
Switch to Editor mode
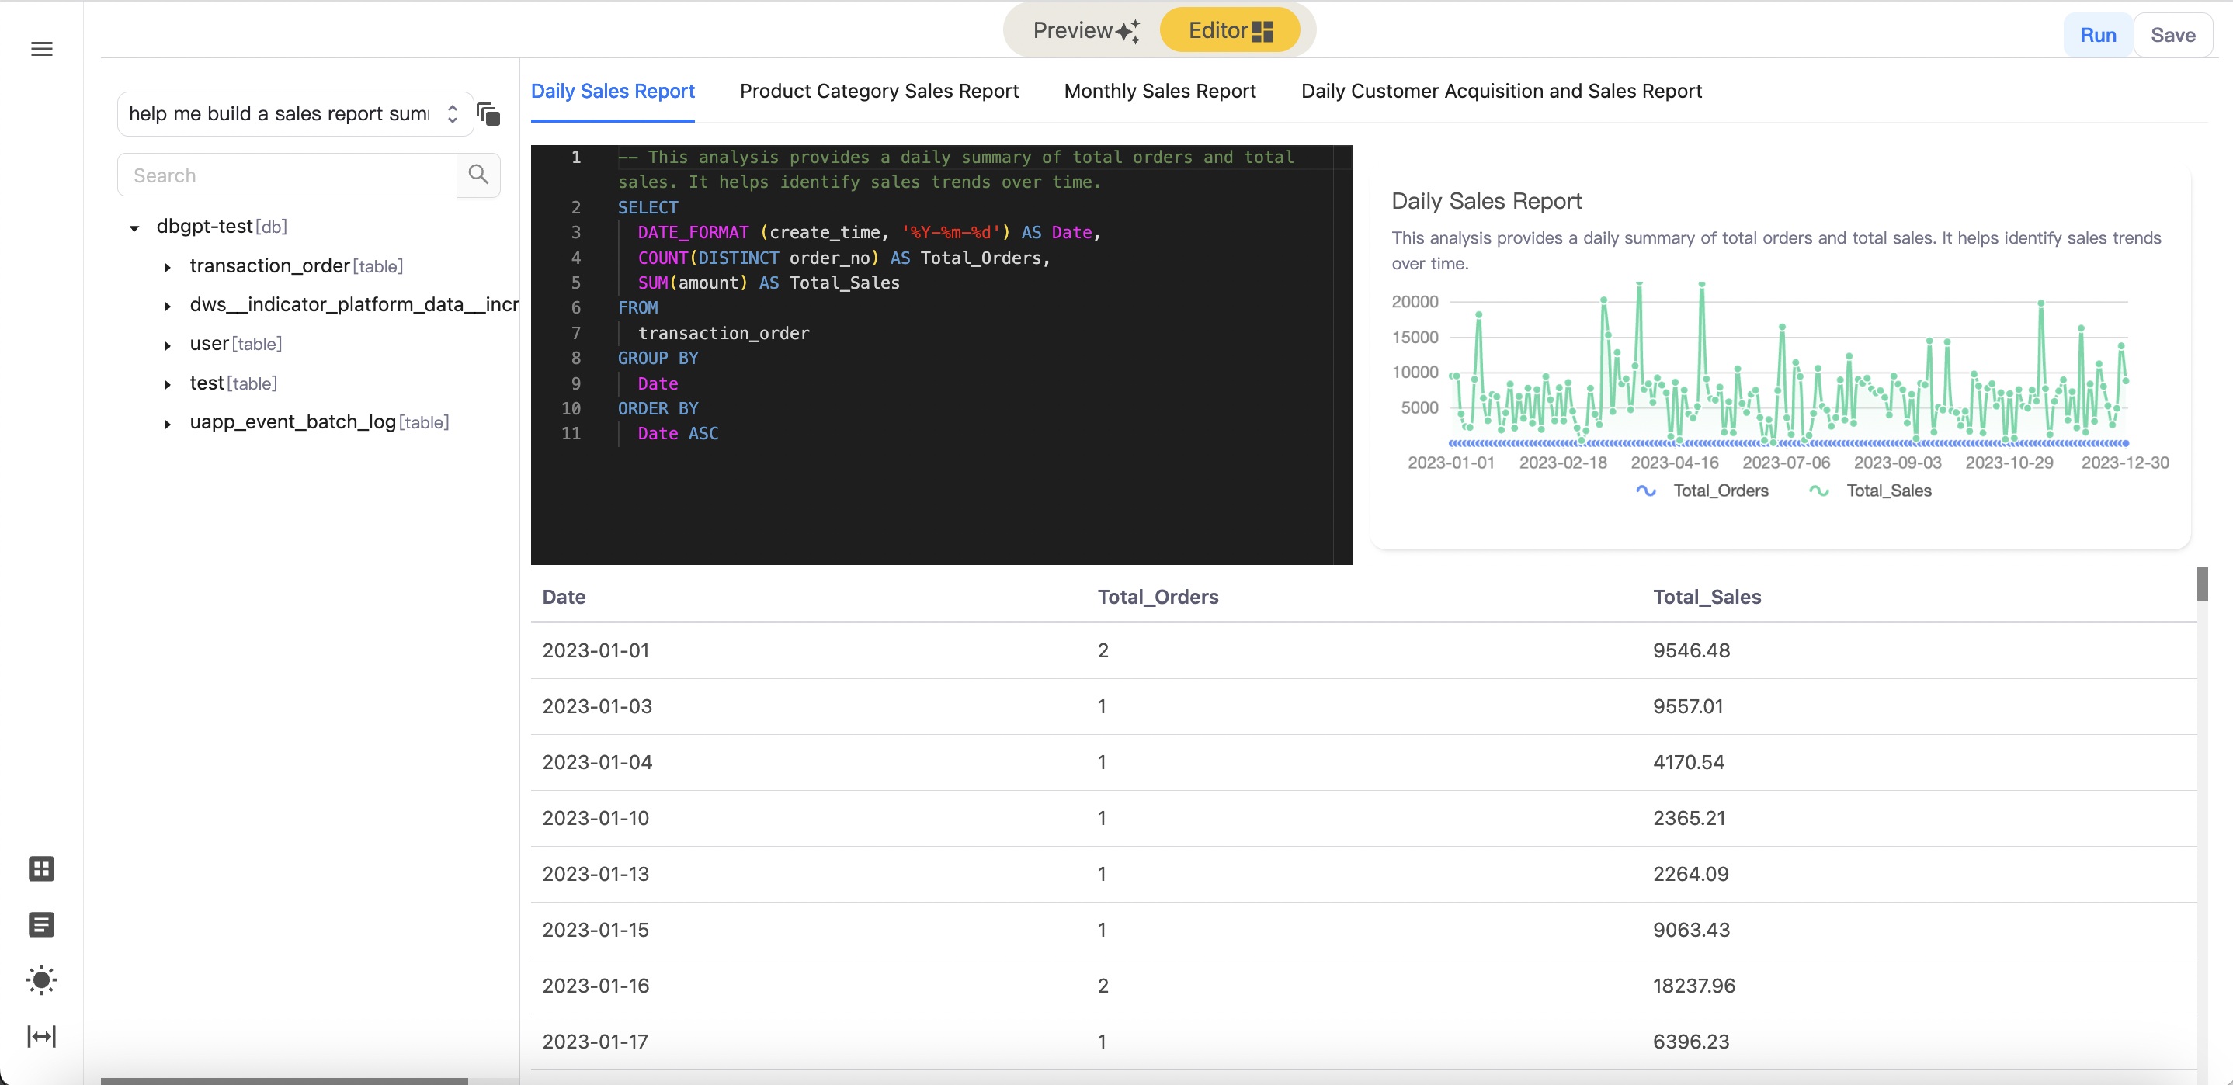1229,31
